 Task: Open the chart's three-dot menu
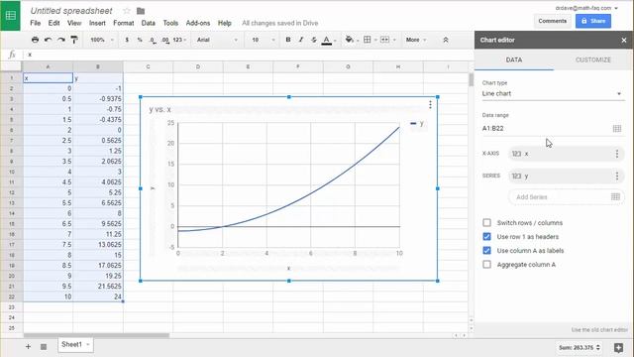click(430, 105)
